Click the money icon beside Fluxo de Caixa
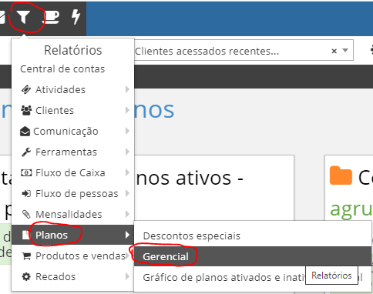The width and height of the screenshot is (373, 294). point(26,172)
